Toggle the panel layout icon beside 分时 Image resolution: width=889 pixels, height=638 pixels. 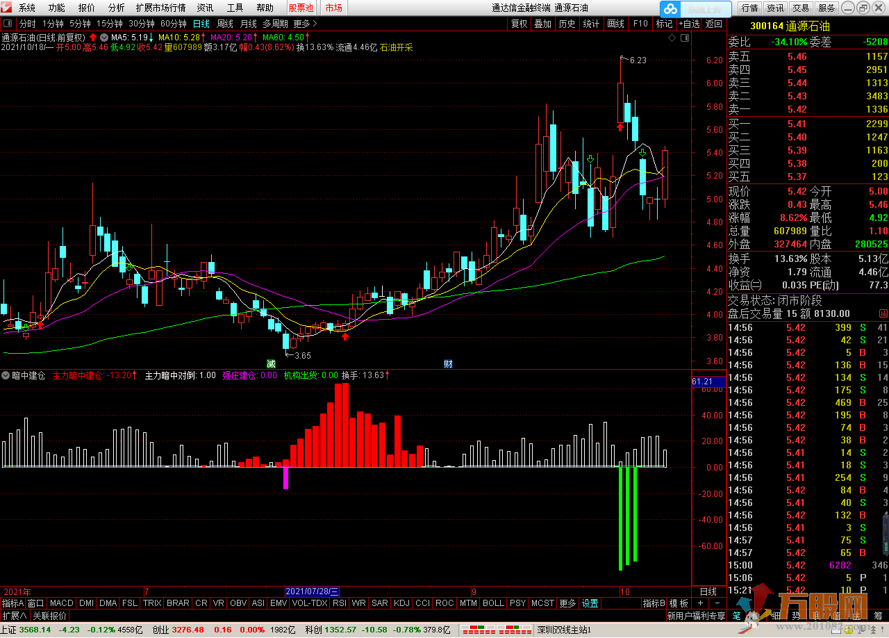point(8,24)
